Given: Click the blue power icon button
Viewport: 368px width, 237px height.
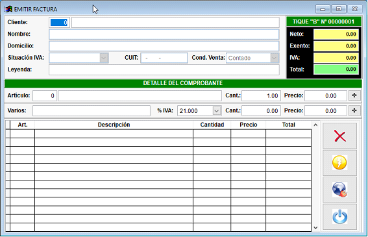Looking at the screenshot, I should (339, 217).
